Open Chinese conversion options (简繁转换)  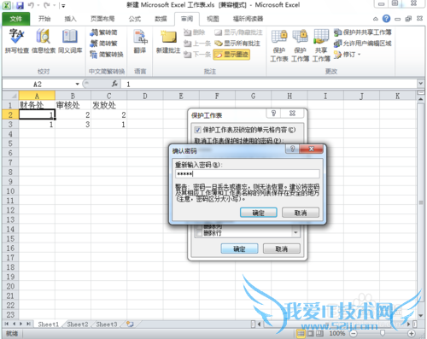pos(107,54)
